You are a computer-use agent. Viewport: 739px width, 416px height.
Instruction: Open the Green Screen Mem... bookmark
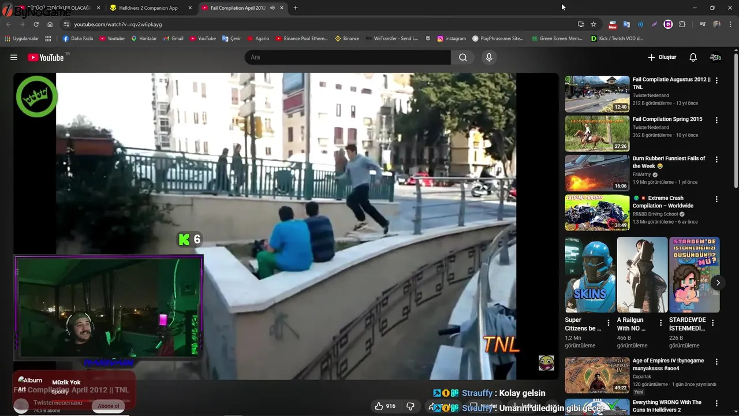click(x=557, y=39)
